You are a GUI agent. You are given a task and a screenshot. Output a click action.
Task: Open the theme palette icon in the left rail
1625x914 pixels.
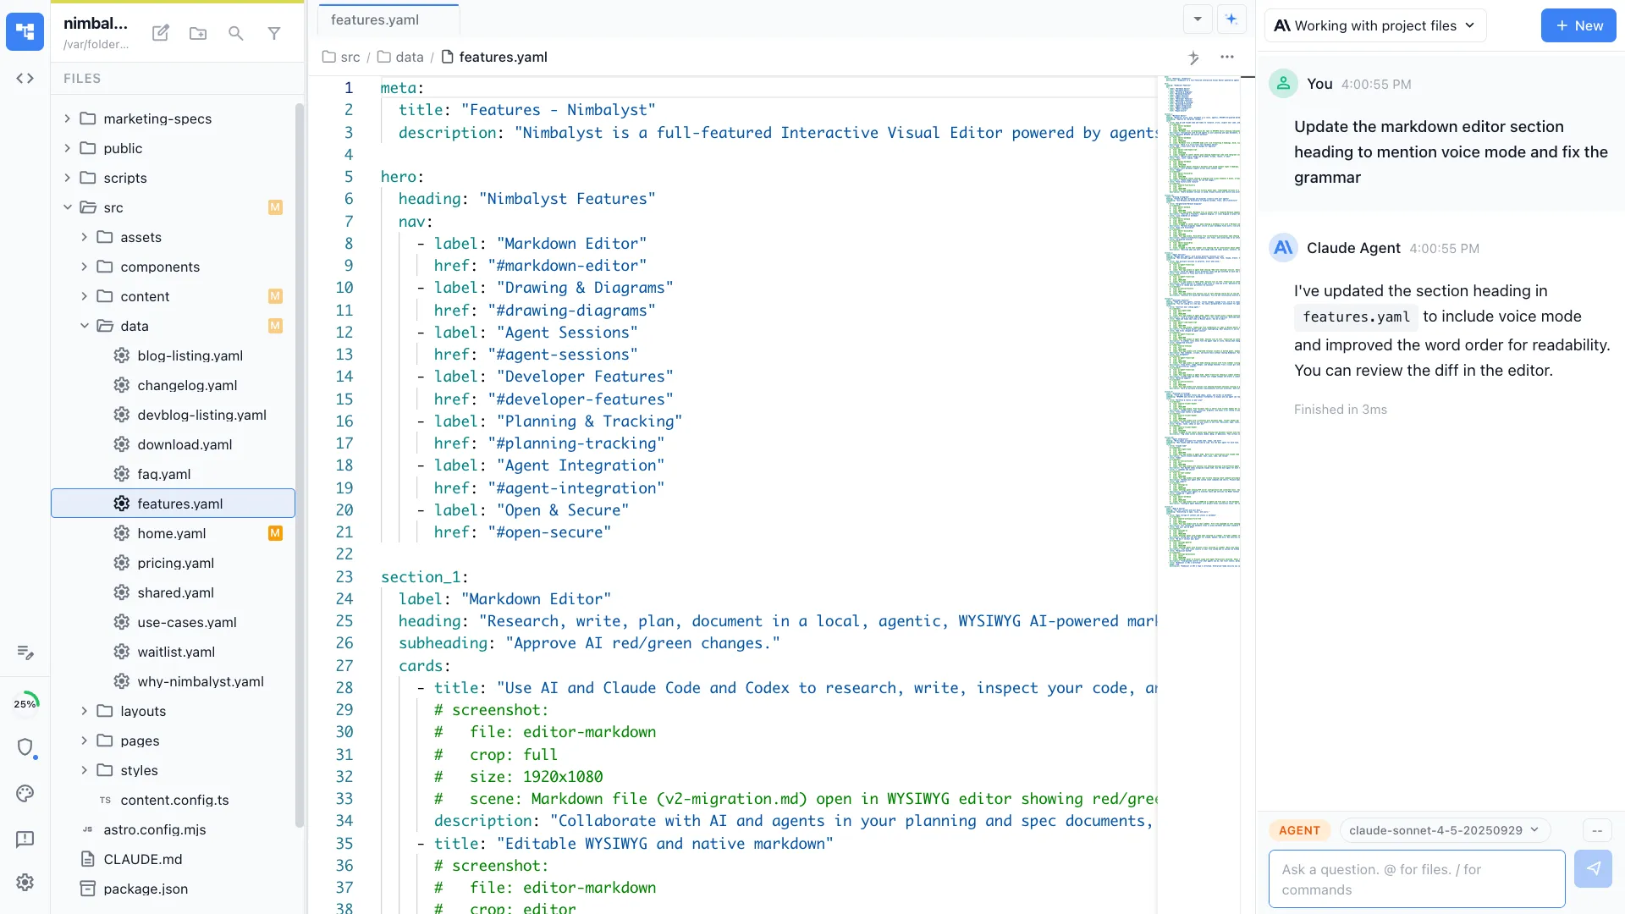pos(25,794)
